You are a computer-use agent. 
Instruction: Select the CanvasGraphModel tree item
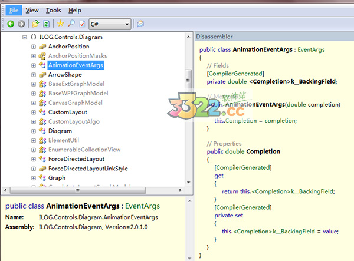click(x=76, y=103)
